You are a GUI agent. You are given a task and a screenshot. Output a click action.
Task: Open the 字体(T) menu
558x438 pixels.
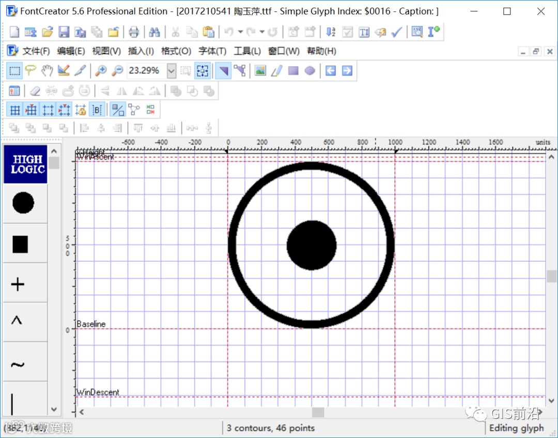pos(212,51)
